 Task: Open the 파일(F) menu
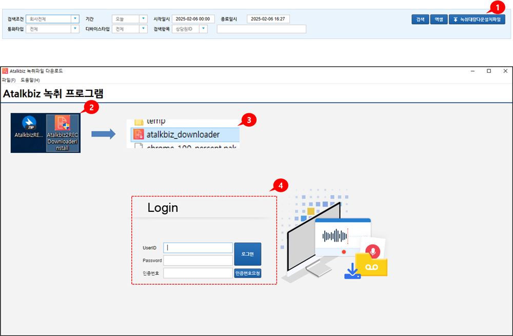point(9,80)
